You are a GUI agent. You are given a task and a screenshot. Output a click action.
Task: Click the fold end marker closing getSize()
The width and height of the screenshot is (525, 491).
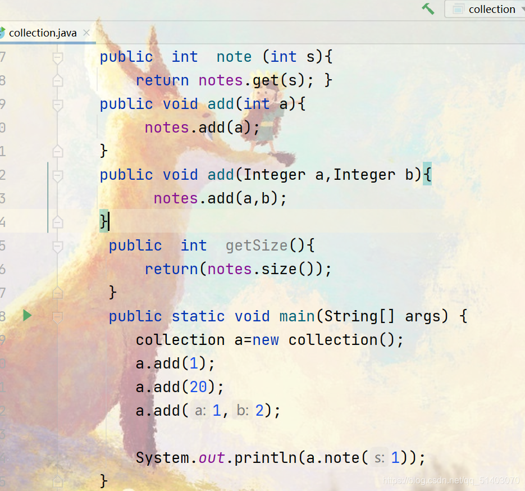58,293
